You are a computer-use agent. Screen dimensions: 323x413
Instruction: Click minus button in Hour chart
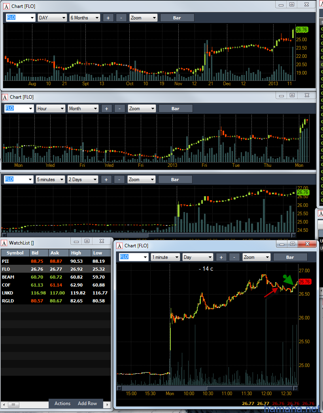click(x=119, y=109)
